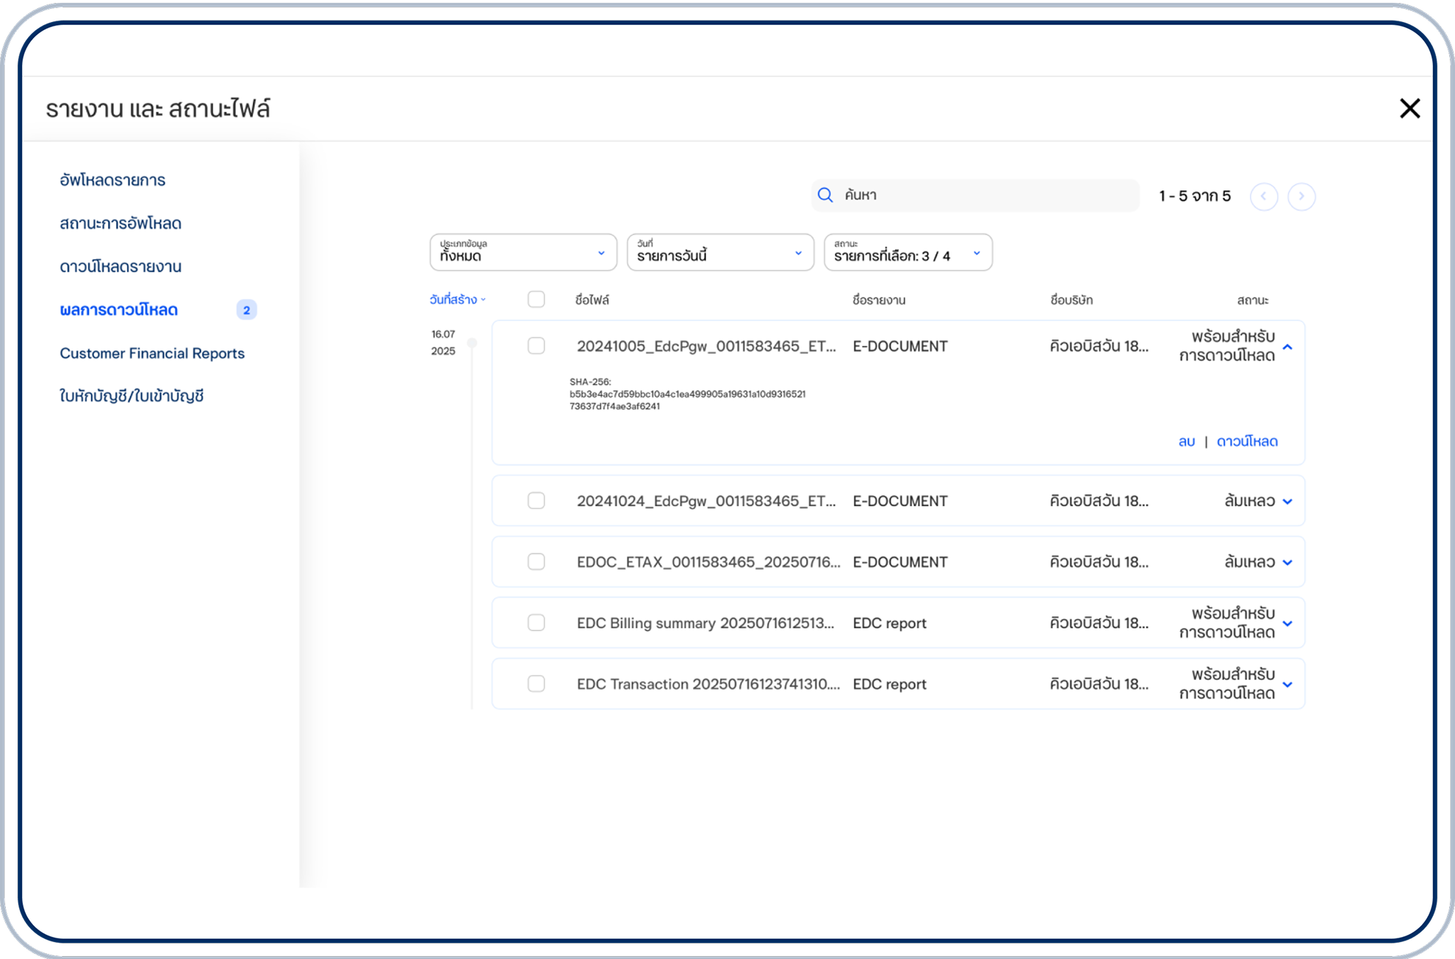Collapse the expanded 20241005_EdcPgw row

click(x=1287, y=347)
